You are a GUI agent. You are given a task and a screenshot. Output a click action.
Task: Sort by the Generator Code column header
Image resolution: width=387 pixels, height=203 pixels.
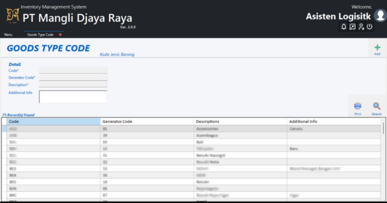pyautogui.click(x=147, y=121)
